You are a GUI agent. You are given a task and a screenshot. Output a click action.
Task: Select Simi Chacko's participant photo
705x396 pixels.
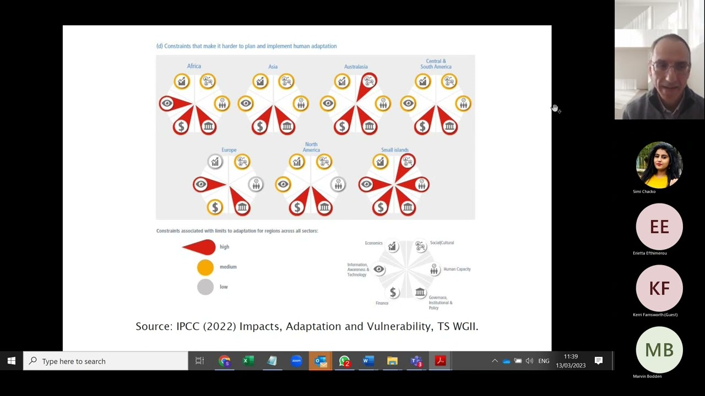659,165
